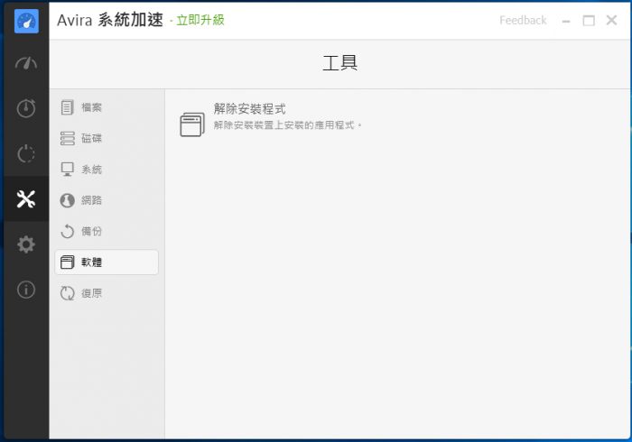Click the 工具 page heading

[x=339, y=63]
